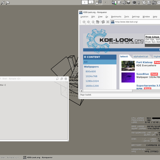
Task: Open the SuseBlue wallpaper link
Action: tap(142, 74)
